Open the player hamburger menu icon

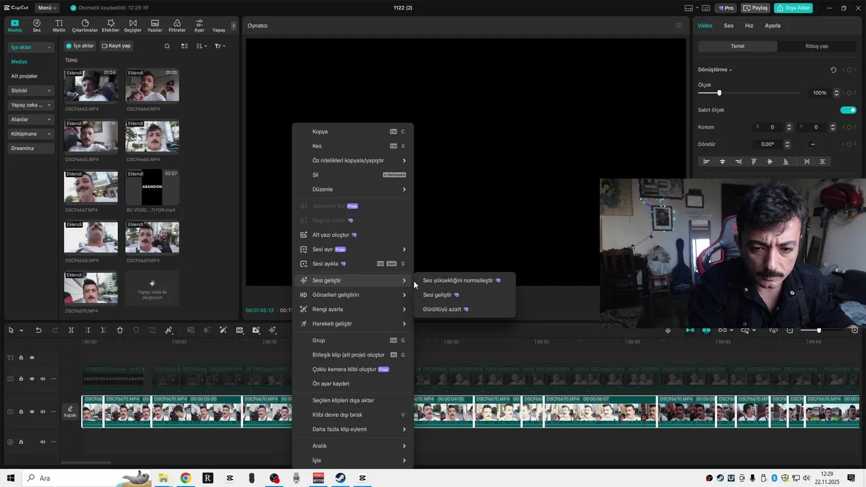tap(679, 26)
